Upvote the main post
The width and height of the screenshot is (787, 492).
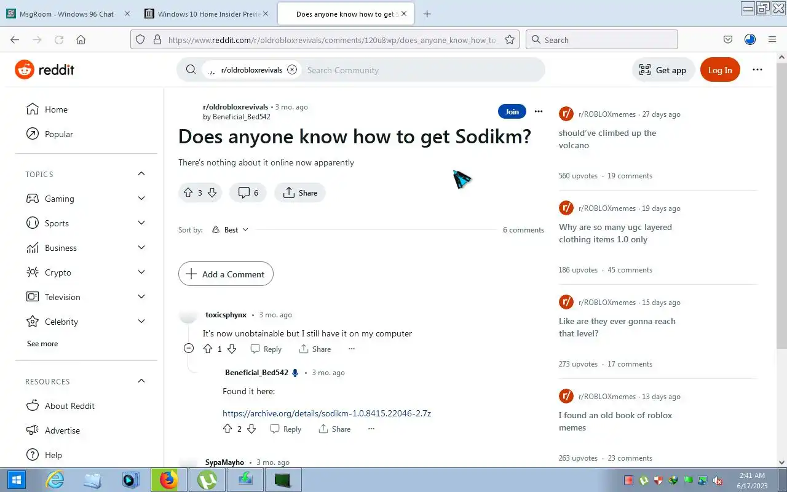click(x=188, y=192)
